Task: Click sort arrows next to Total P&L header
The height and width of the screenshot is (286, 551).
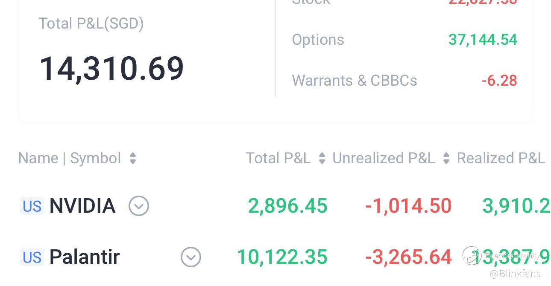Action: (x=322, y=159)
